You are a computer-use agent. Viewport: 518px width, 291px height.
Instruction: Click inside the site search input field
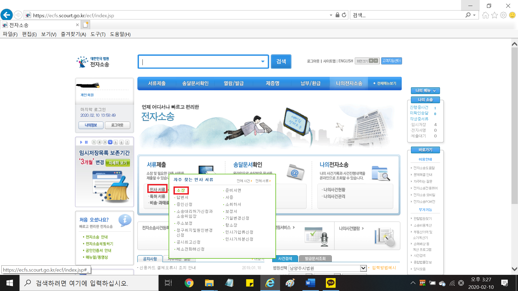click(200, 62)
